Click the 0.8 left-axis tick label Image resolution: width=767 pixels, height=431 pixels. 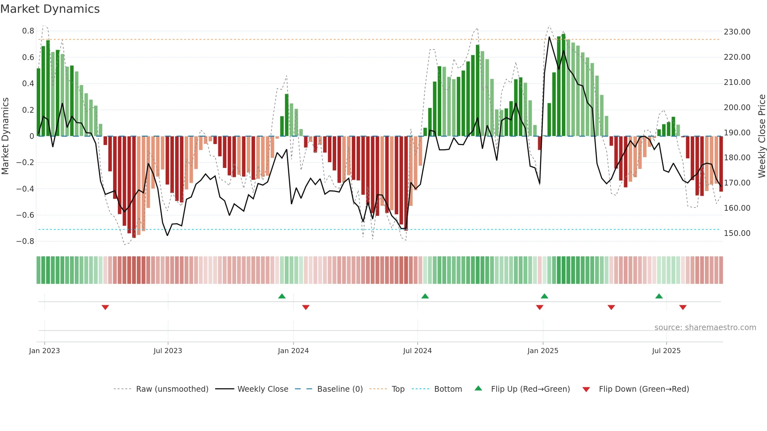coord(28,31)
